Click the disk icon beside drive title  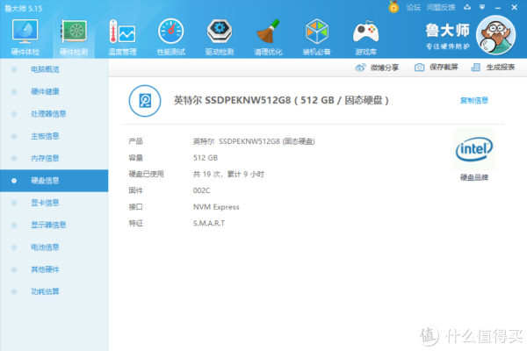pos(145,101)
